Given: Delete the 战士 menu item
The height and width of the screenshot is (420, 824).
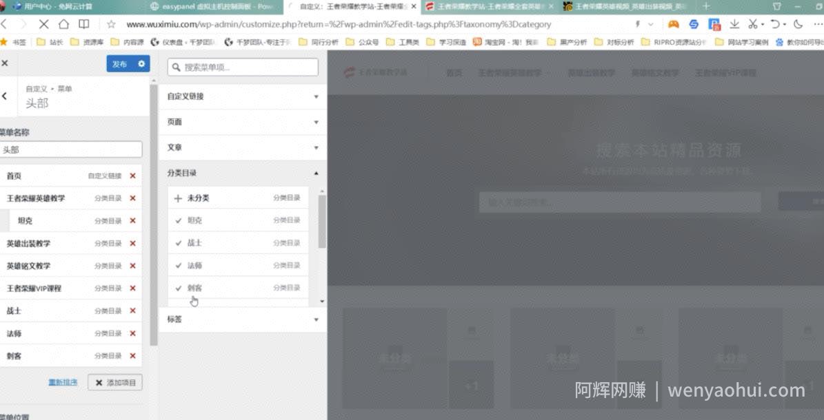Looking at the screenshot, I should click(132, 311).
